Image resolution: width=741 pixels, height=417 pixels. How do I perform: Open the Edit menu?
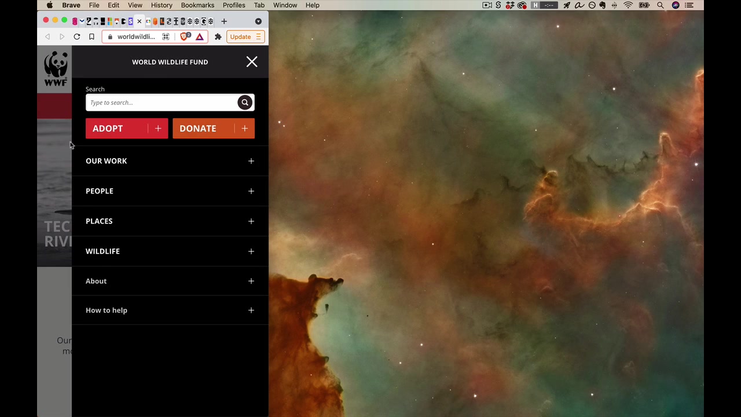coord(113,5)
